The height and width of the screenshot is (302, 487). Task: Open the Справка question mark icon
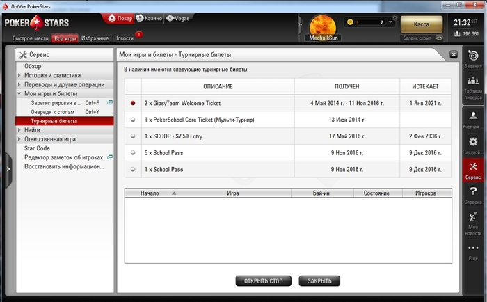point(473,191)
